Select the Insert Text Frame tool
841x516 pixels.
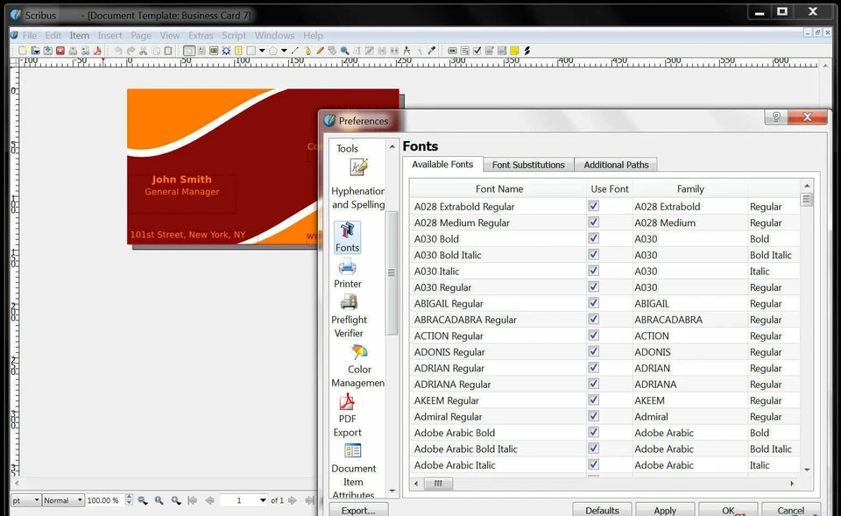click(x=200, y=51)
